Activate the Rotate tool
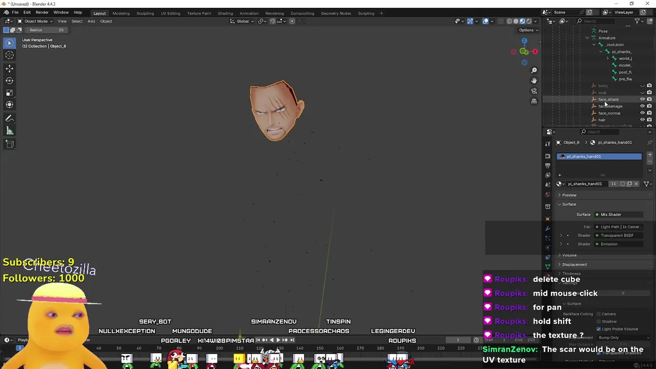This screenshot has width=656, height=369. point(9,80)
